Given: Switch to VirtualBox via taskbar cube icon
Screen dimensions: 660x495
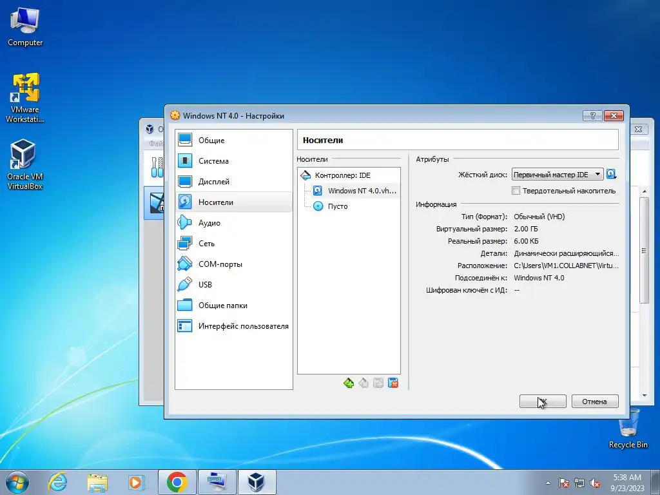Looking at the screenshot, I should [x=257, y=482].
